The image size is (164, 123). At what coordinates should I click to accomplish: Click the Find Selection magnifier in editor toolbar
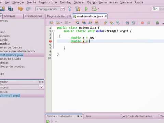78,23
